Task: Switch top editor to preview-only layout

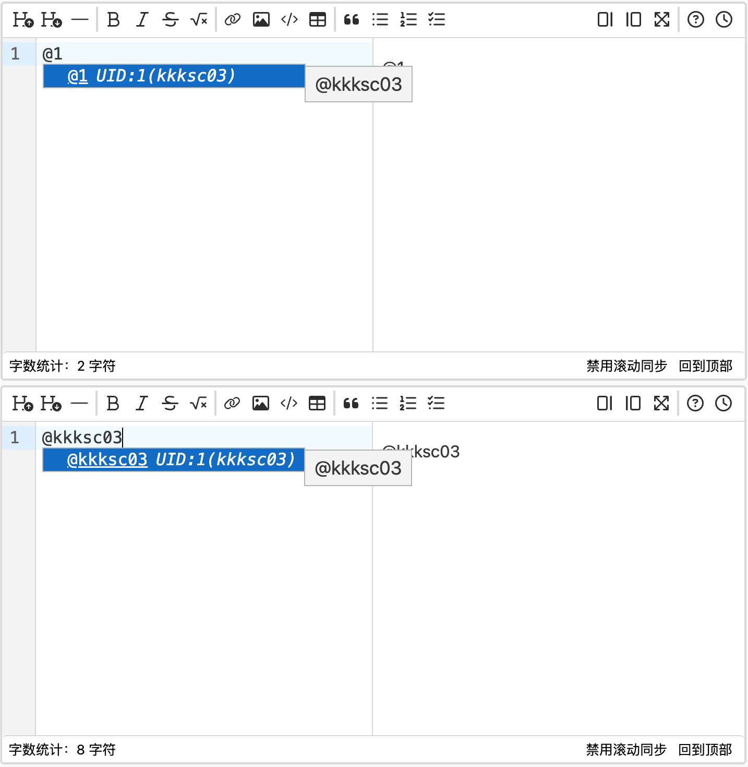Action: point(633,20)
